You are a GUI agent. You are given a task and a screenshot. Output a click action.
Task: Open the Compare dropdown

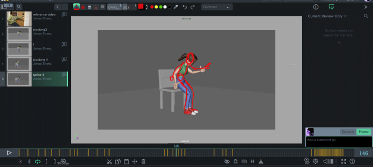tap(217, 7)
